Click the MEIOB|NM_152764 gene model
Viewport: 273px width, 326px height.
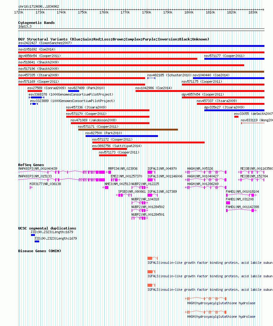pos(251,180)
